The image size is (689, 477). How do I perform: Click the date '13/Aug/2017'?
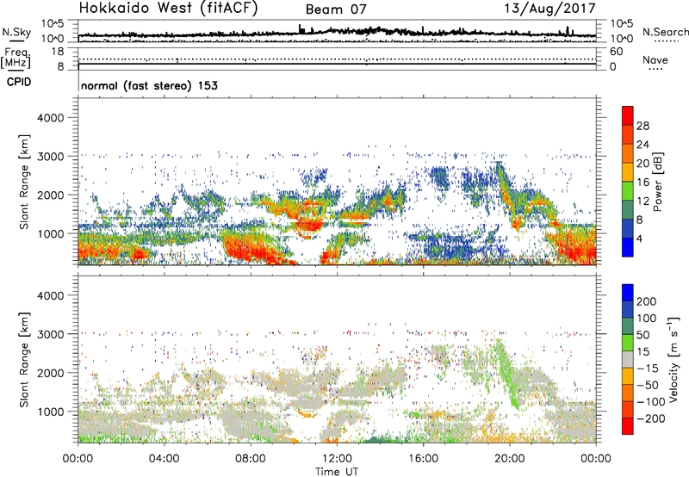pos(549,9)
